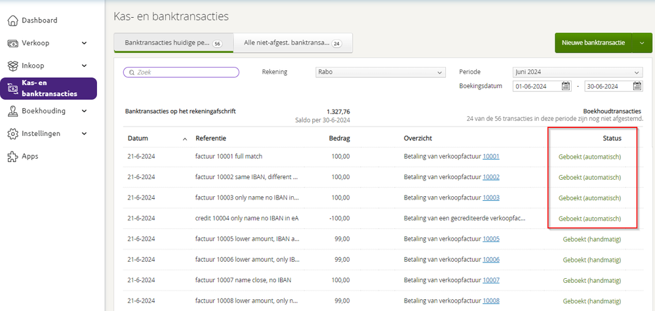Click the Inkoop box icon
Viewport: 655px width, 311px height.
coord(12,66)
